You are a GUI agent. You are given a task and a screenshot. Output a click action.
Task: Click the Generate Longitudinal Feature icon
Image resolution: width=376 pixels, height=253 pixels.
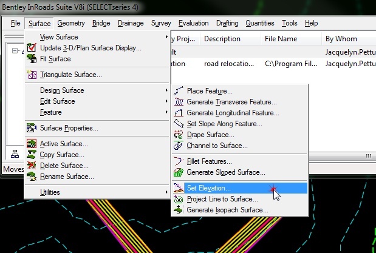[x=179, y=113]
